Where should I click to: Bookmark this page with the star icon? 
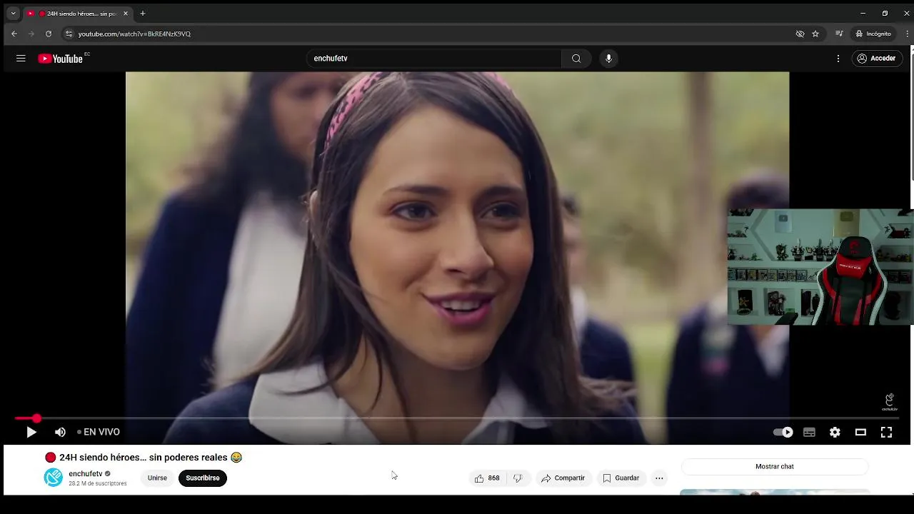pos(815,34)
